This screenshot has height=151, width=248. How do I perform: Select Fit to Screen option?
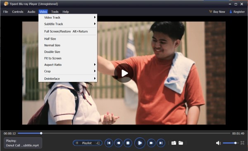click(x=68, y=58)
